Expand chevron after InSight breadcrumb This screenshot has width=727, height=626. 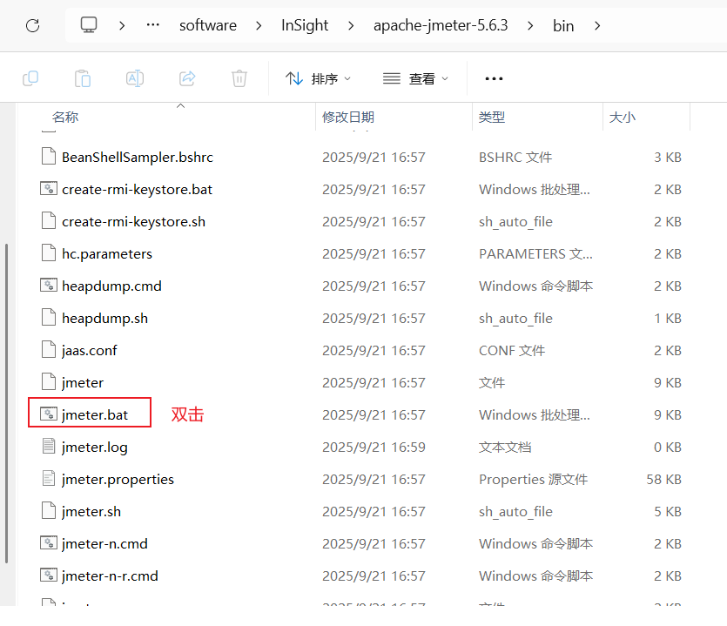351,25
